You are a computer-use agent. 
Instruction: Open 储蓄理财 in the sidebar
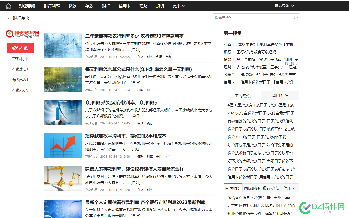[x=20, y=80]
